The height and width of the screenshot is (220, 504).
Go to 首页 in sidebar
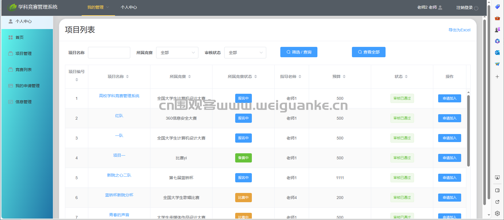point(27,37)
